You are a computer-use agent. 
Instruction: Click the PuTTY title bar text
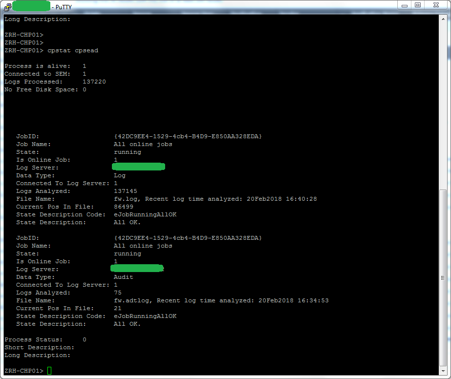click(x=64, y=7)
